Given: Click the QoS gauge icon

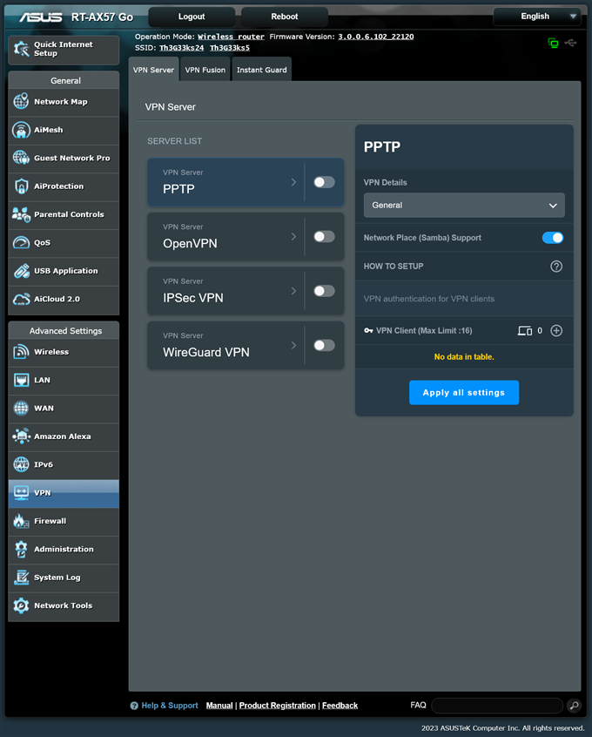Looking at the screenshot, I should [x=21, y=242].
